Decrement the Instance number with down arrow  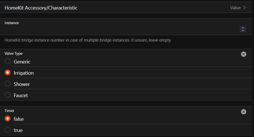pos(243,31)
